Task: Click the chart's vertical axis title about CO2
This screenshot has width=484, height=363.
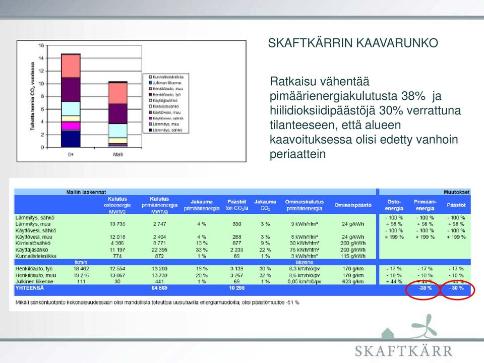Action: [32, 96]
